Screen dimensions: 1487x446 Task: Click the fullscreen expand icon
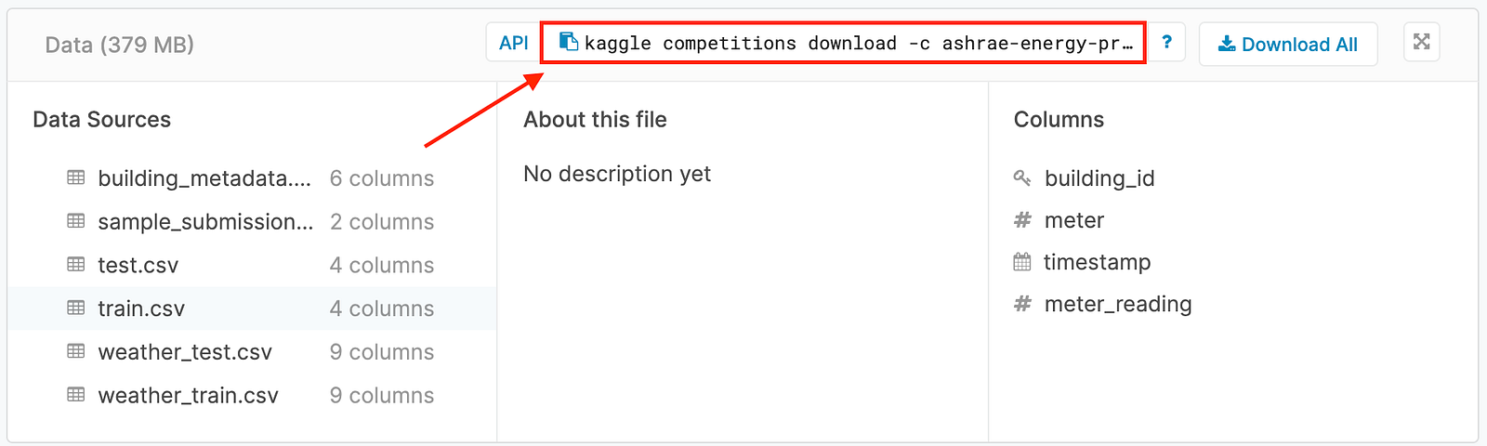(1421, 42)
